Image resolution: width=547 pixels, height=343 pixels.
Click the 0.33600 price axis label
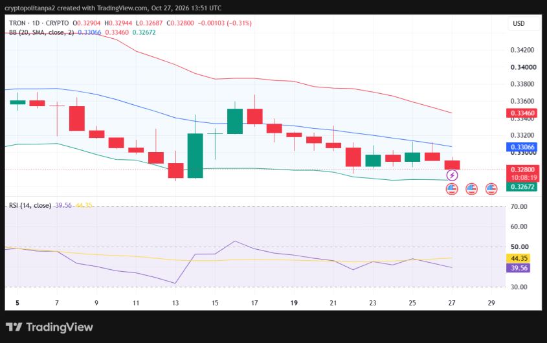522,101
